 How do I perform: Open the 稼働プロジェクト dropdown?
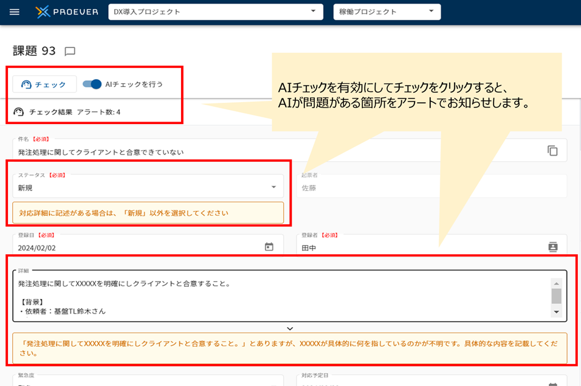tap(387, 12)
